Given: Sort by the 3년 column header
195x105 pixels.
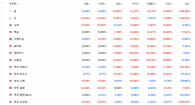Looking at the screenshot, I should pos(187,4).
